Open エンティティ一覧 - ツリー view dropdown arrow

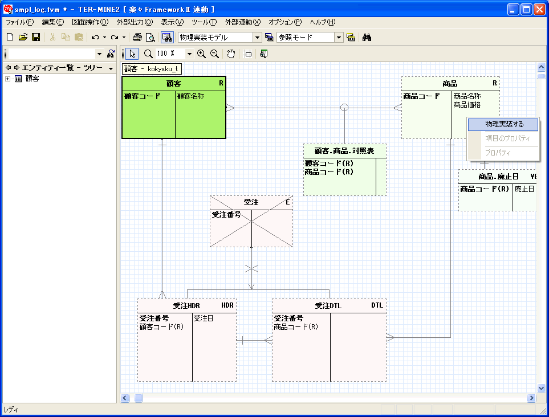[111, 68]
